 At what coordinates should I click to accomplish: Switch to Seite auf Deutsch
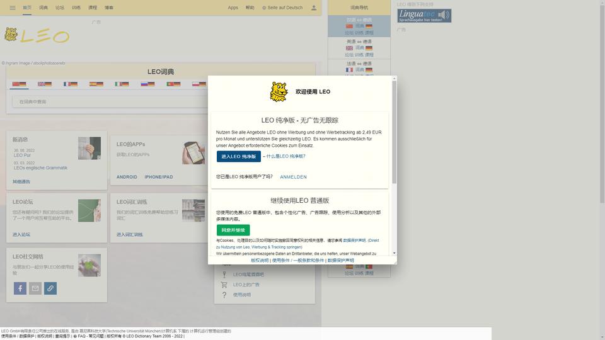click(x=282, y=8)
